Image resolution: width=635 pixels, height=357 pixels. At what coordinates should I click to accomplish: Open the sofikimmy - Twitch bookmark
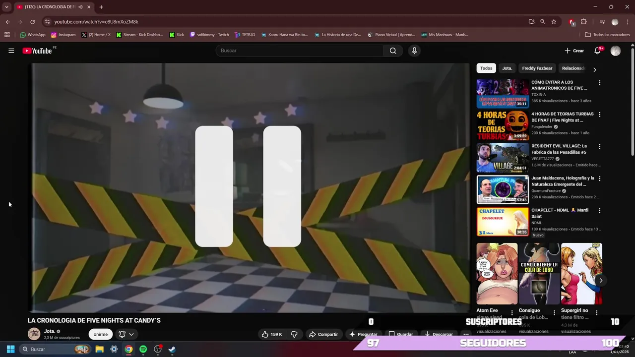[x=209, y=35]
